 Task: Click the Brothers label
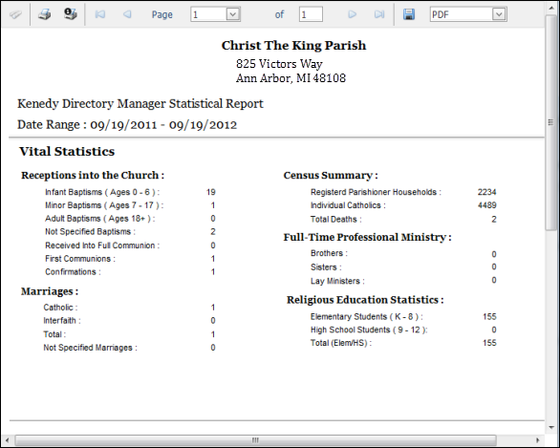(329, 253)
